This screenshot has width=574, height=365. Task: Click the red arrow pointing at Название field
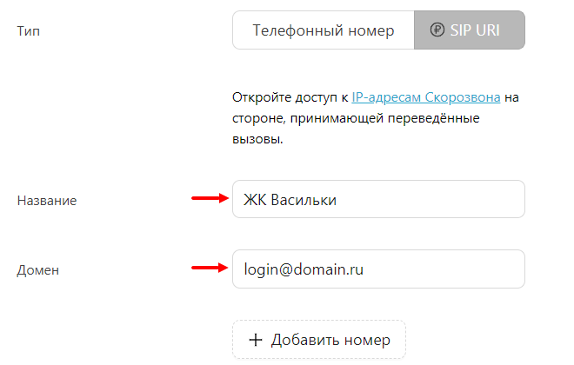[209, 200]
